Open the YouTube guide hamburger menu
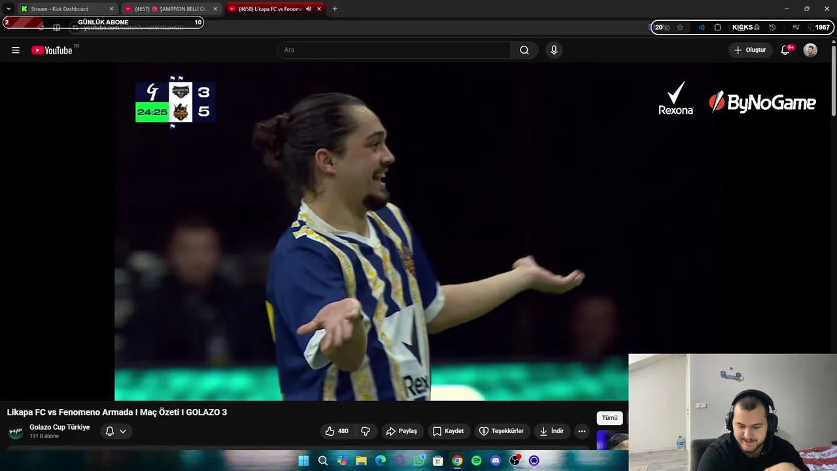This screenshot has width=837, height=471. pos(16,50)
